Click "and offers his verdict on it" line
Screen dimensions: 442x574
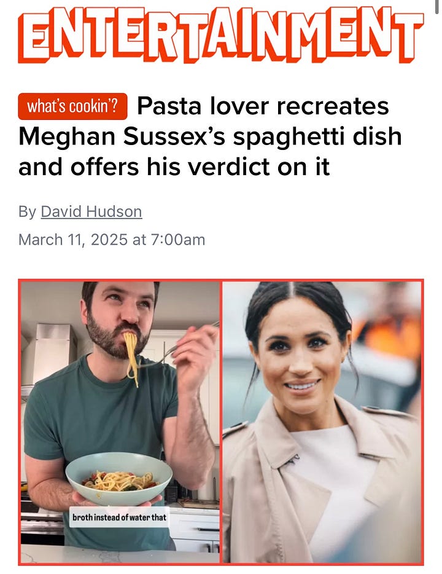tap(174, 167)
